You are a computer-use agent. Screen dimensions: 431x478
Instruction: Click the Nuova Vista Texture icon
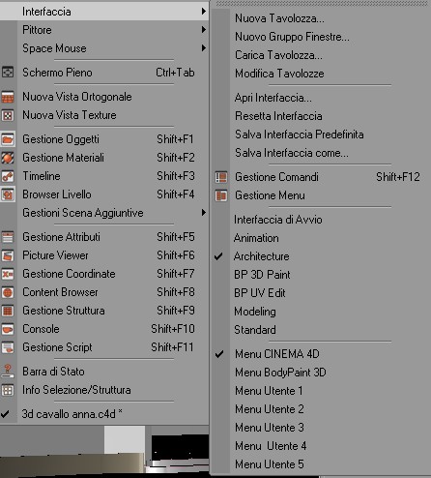(x=8, y=115)
